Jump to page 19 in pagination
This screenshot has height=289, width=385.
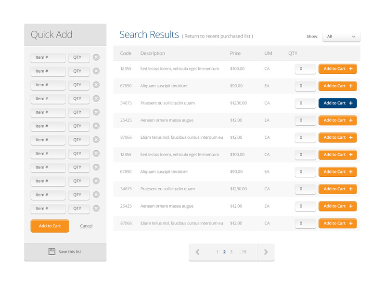(x=244, y=251)
